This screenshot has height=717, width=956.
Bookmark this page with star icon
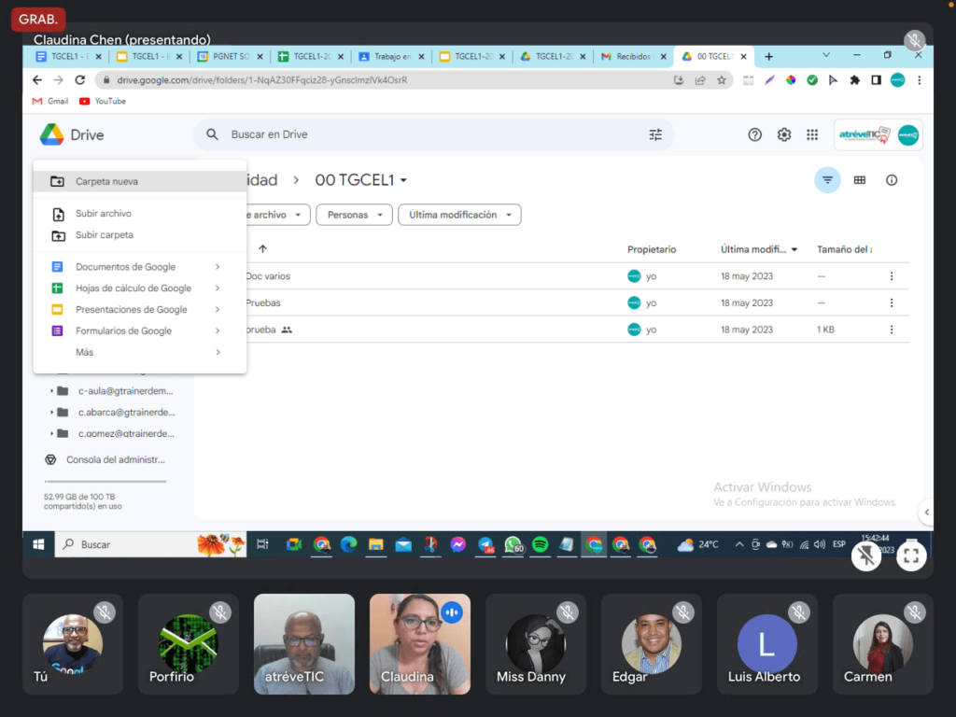click(722, 80)
